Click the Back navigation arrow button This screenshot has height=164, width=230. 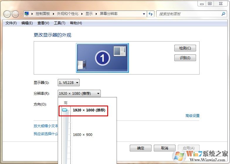pos(7,14)
